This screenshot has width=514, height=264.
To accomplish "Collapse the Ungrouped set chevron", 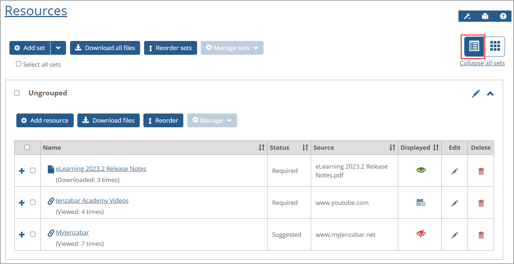I will [490, 94].
